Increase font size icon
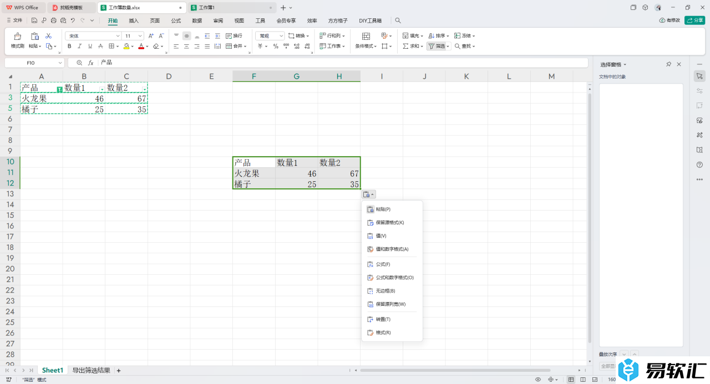 coord(151,35)
